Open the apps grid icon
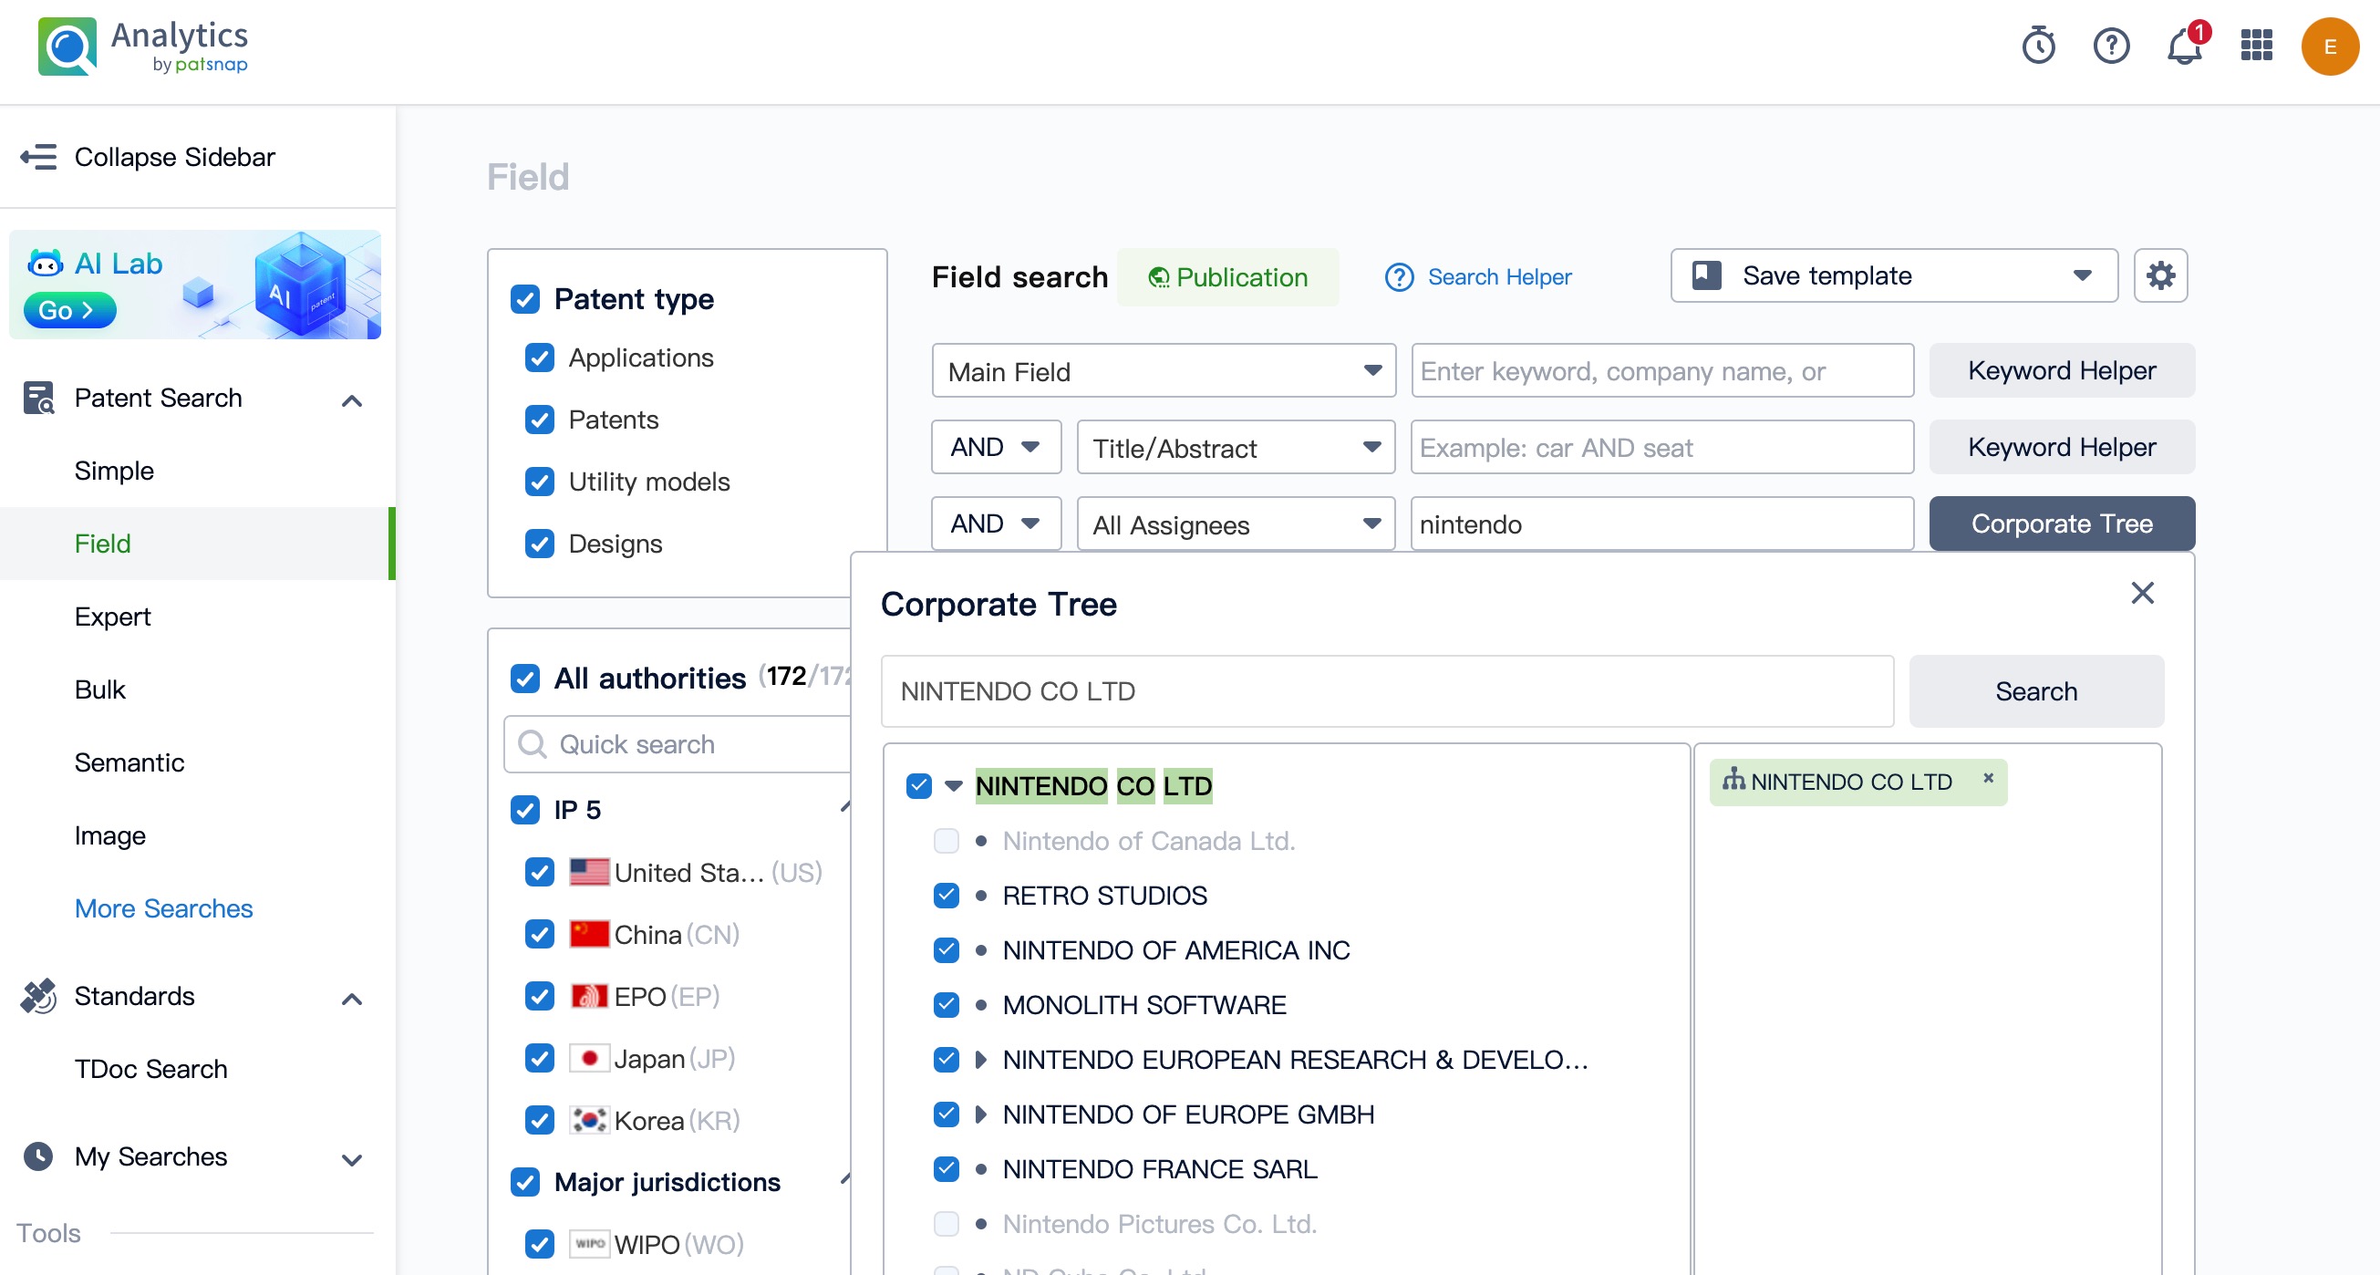Image resolution: width=2380 pixels, height=1275 pixels. point(2256,46)
